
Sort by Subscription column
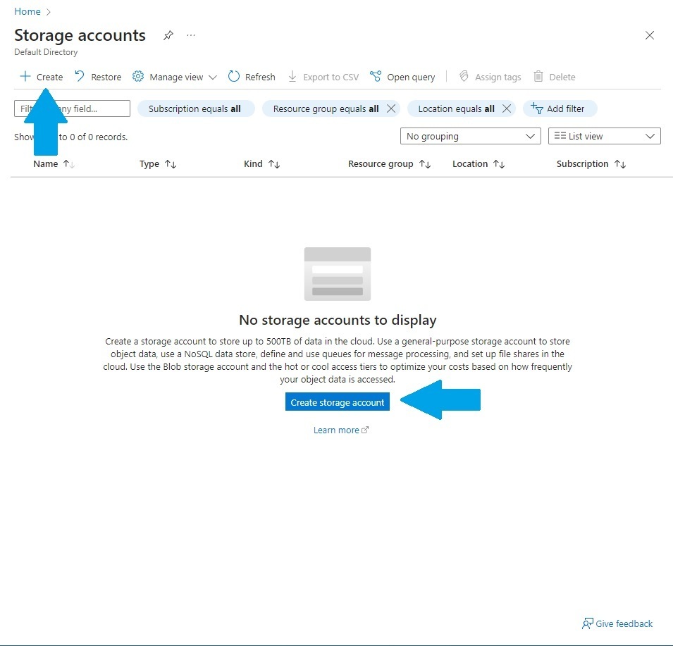click(x=591, y=164)
